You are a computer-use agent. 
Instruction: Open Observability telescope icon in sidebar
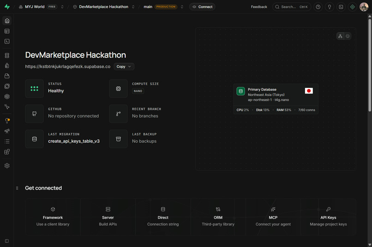(7, 131)
